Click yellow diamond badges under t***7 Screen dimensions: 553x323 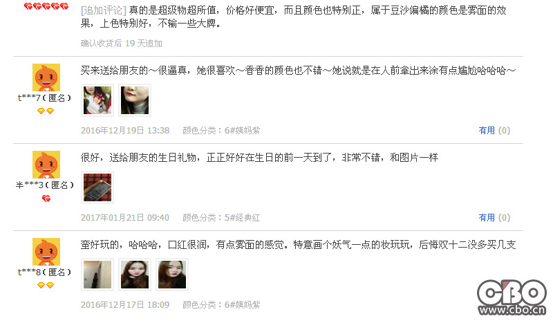[46, 111]
